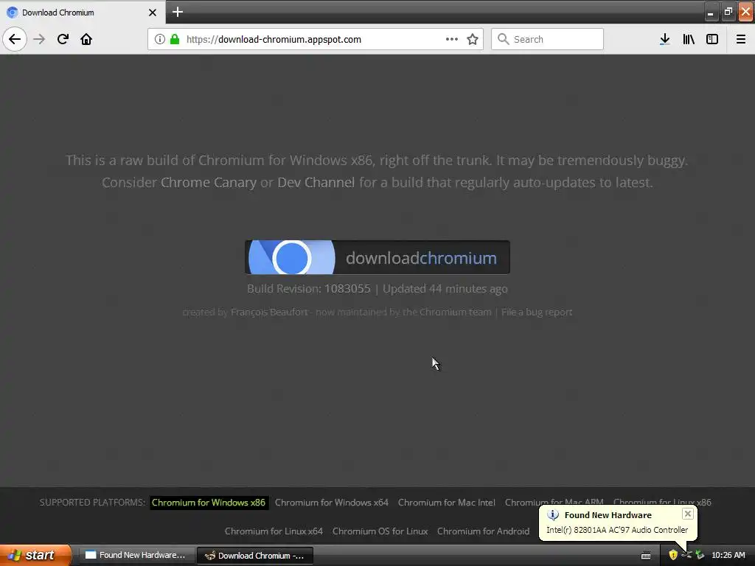The image size is (755, 566).
Task: Restore down the Firefox window
Action: pos(728,12)
